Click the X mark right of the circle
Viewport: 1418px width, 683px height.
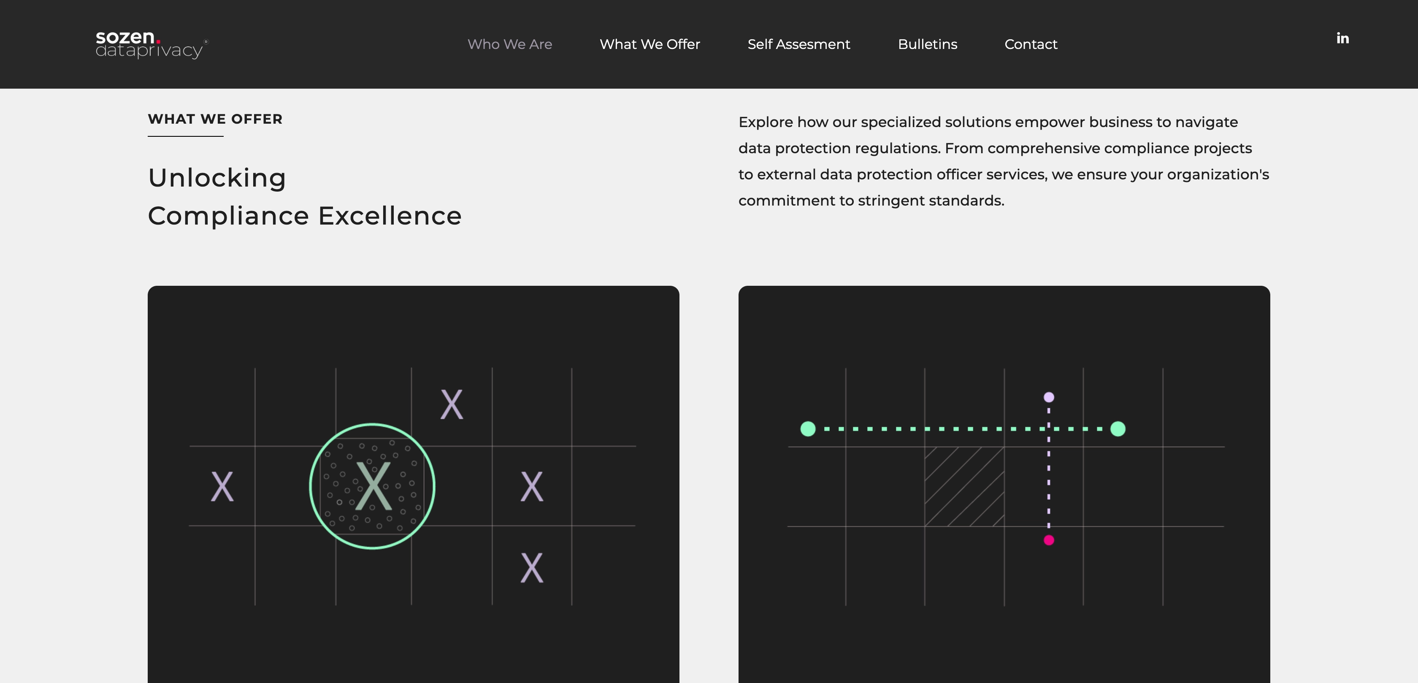coord(532,486)
